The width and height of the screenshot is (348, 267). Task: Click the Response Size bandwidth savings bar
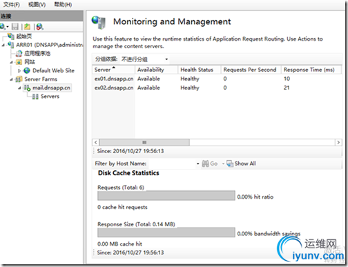pyautogui.click(x=166, y=233)
